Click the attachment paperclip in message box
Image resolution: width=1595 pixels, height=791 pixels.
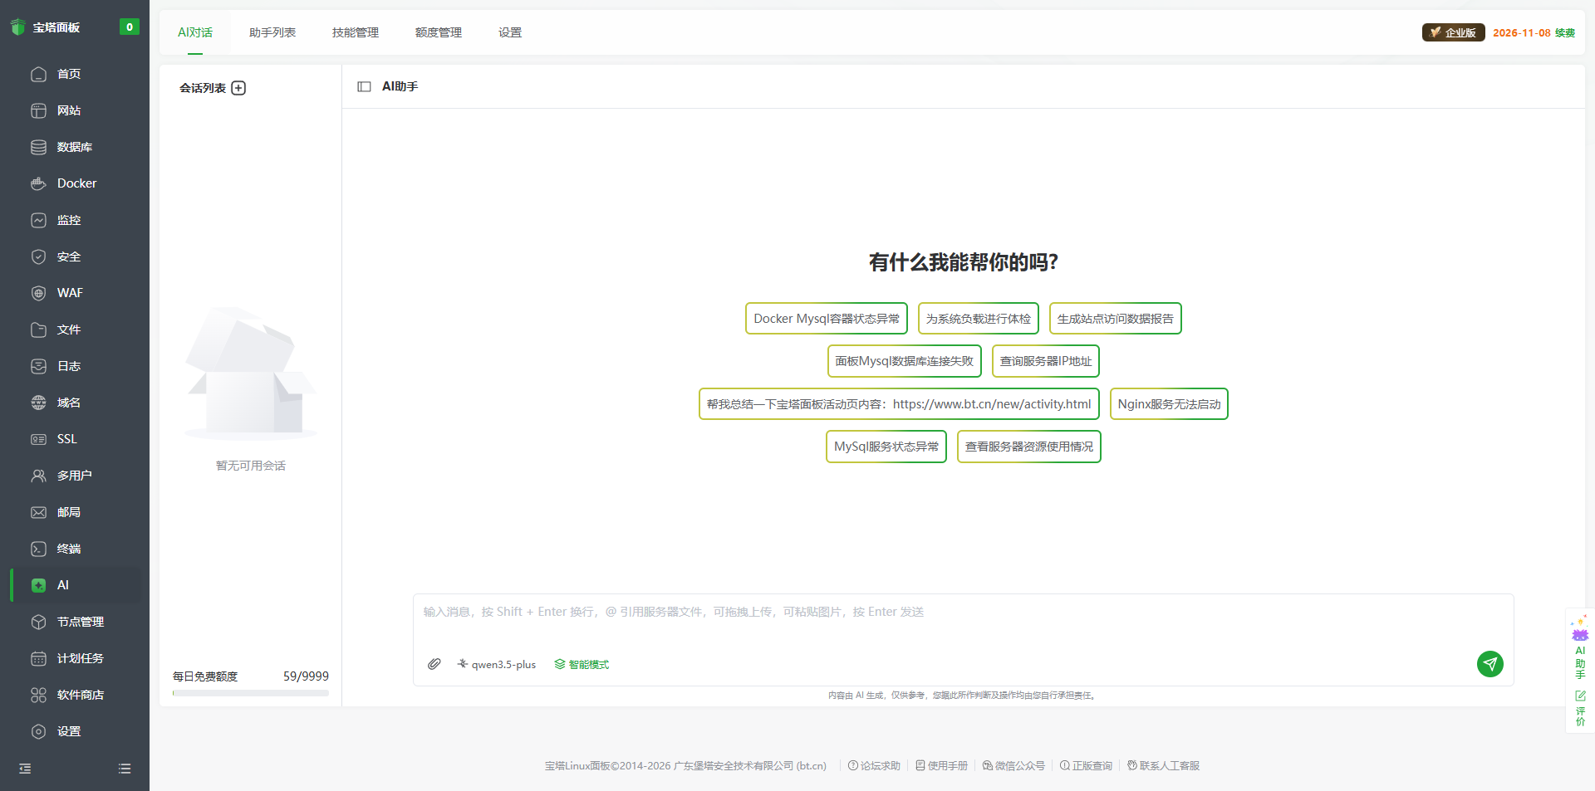coord(434,664)
